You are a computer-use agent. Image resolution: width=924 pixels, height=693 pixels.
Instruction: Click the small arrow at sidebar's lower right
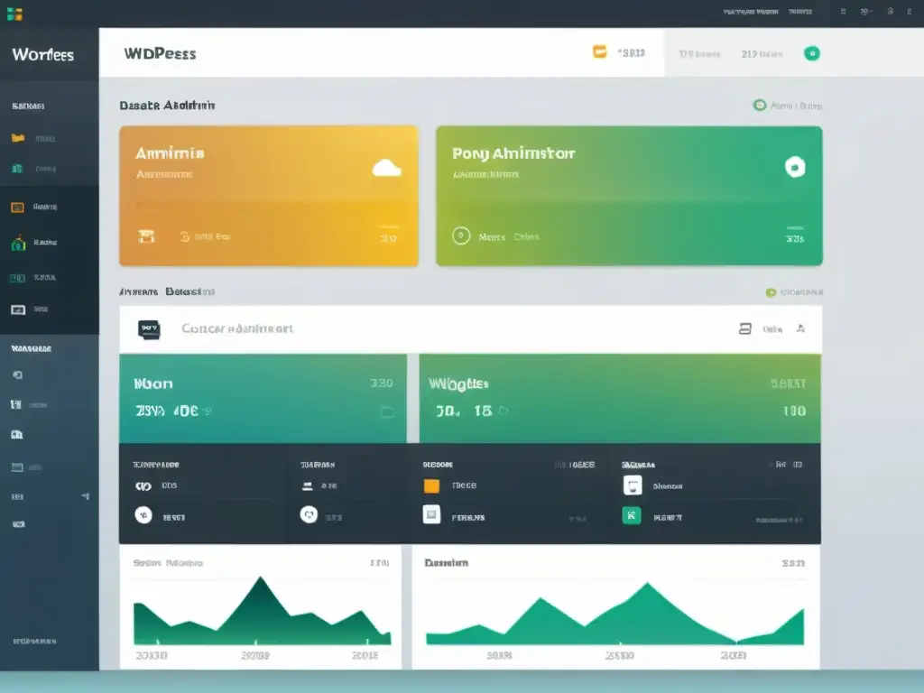[86, 496]
